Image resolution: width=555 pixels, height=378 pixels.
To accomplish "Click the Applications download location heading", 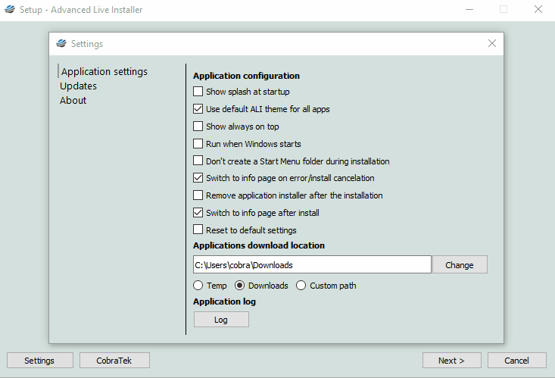I will click(x=259, y=245).
